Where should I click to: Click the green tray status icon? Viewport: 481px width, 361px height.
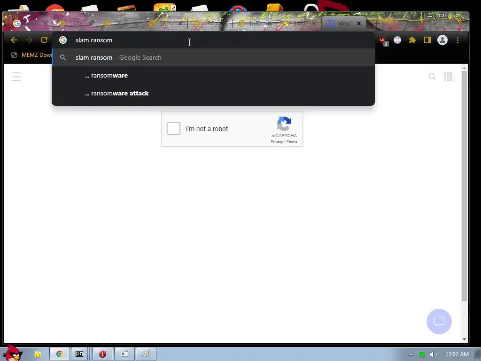422,354
